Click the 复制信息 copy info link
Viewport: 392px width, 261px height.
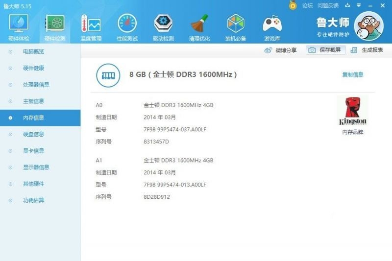[353, 74]
